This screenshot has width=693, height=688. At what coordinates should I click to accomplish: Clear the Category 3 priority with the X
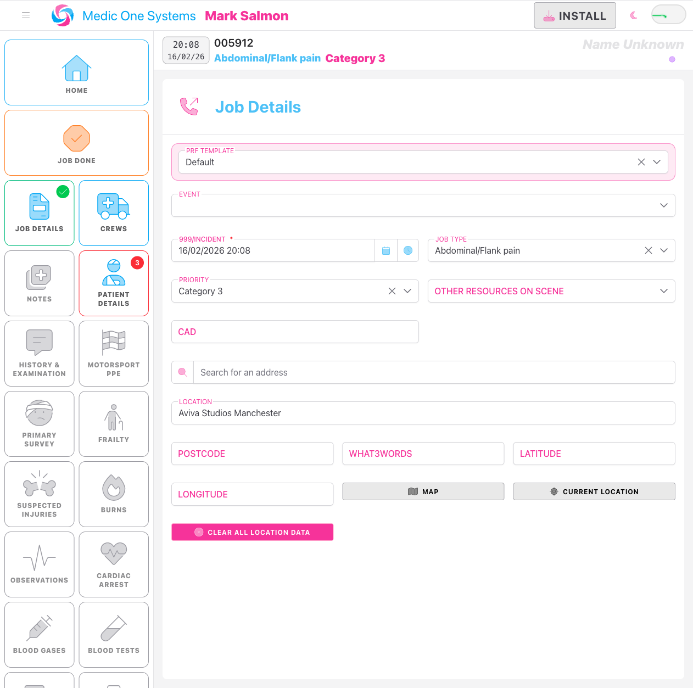[392, 291]
